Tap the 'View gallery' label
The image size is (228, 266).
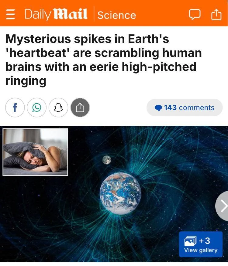point(201,250)
